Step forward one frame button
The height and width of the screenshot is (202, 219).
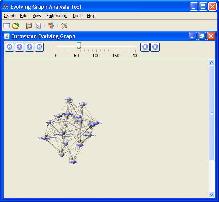point(30,47)
